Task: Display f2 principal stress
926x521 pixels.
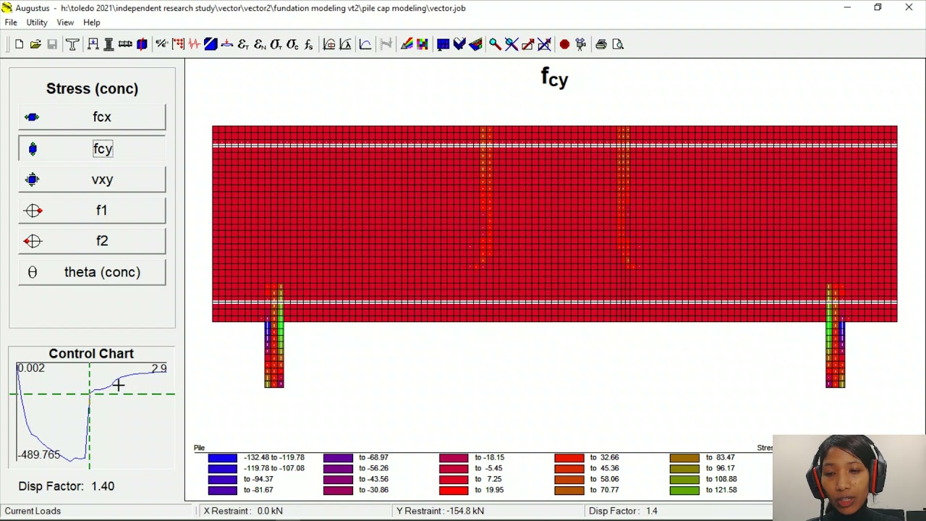Action: click(x=92, y=241)
